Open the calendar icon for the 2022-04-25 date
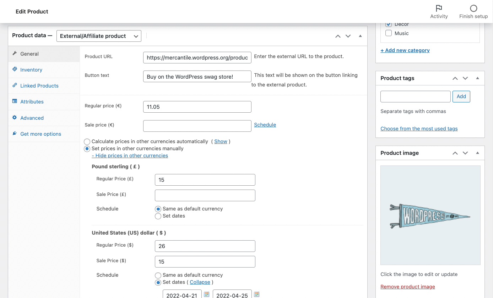The height and width of the screenshot is (298, 493). 256,294
